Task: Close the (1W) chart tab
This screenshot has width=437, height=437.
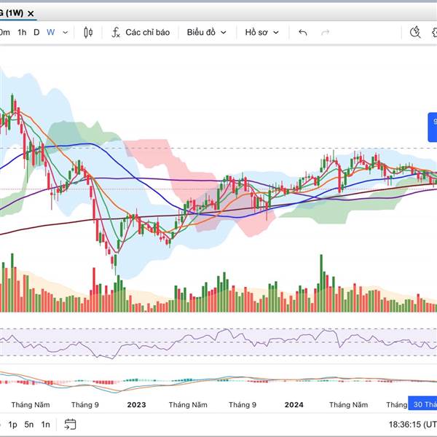Action: coord(31,13)
